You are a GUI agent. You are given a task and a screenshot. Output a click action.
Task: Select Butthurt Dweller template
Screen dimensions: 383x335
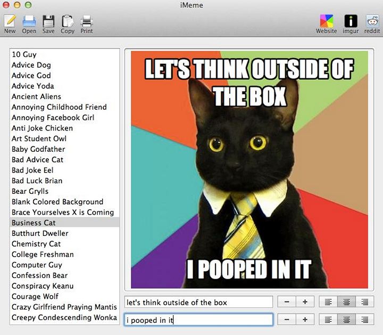coord(65,233)
